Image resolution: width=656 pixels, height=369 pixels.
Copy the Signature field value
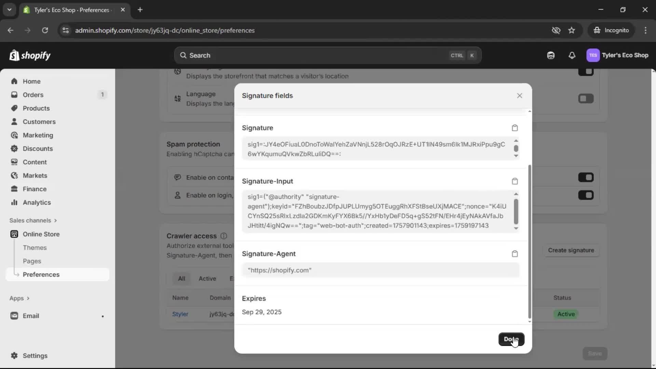515,128
